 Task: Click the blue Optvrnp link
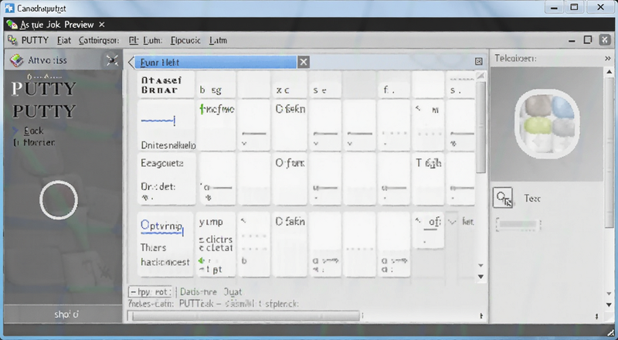[161, 226]
